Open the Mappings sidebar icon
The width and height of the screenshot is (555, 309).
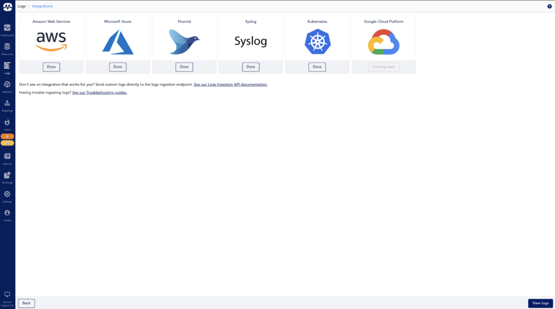(x=7, y=103)
